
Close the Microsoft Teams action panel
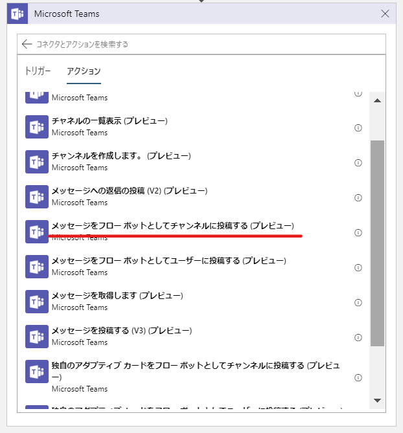[x=385, y=14]
